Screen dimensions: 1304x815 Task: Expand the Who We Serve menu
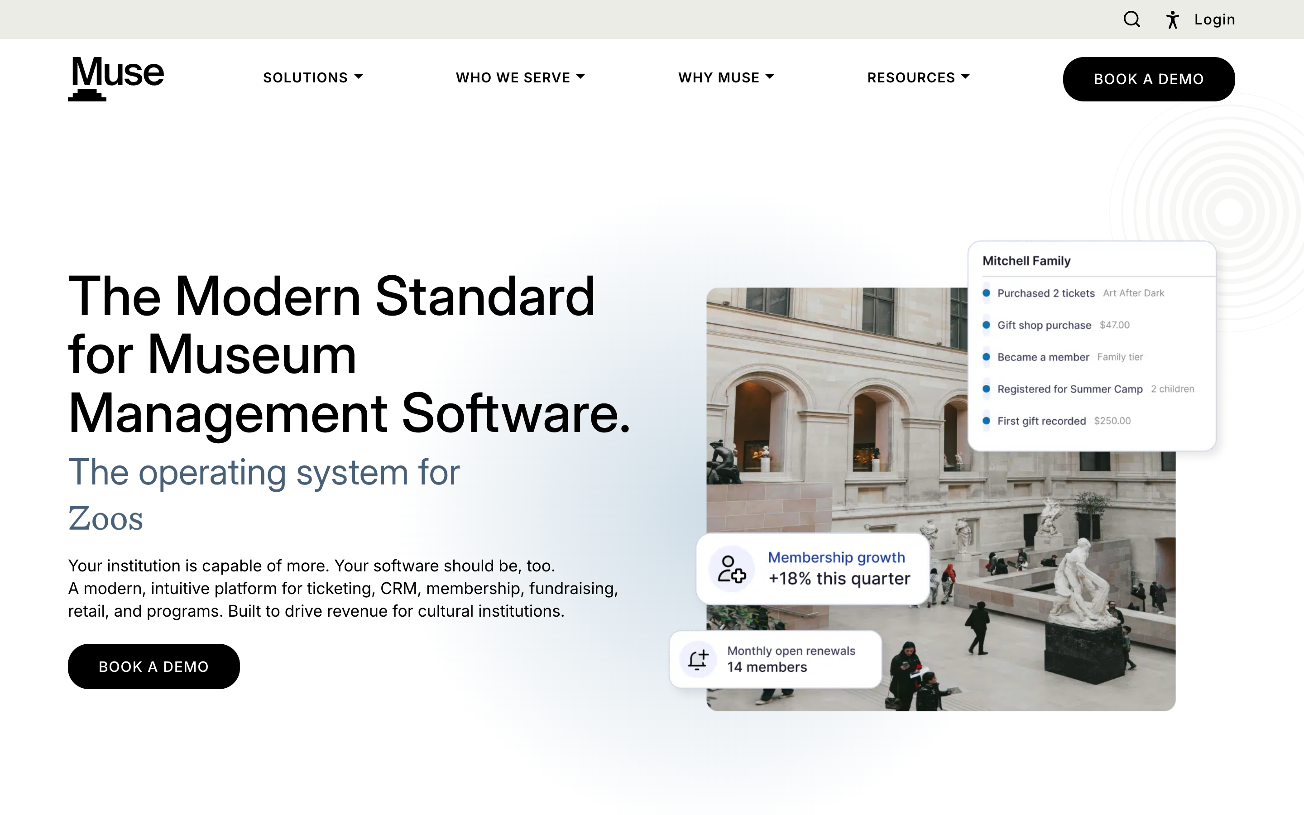pos(520,77)
